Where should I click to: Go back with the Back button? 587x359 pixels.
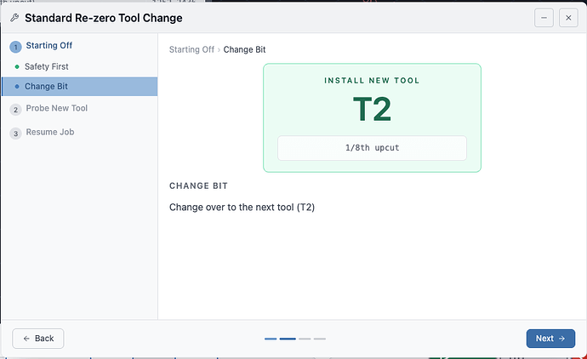(x=38, y=339)
